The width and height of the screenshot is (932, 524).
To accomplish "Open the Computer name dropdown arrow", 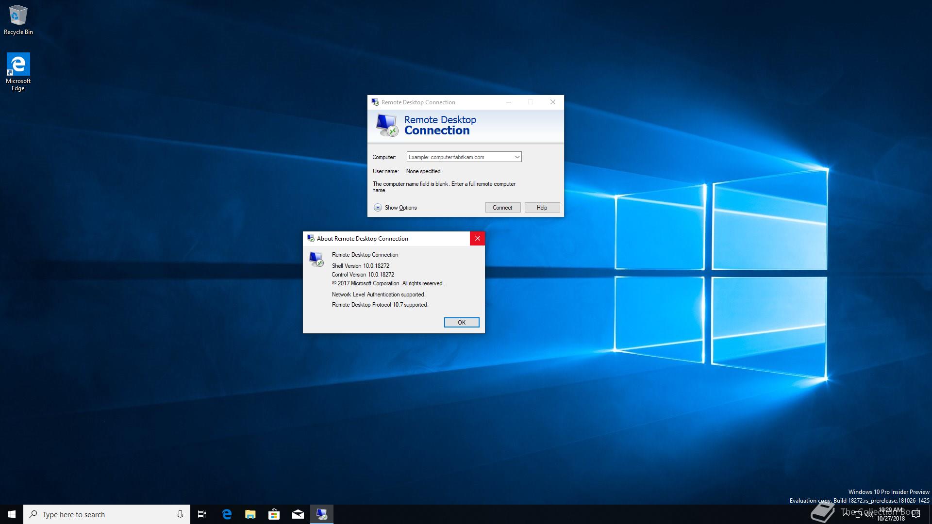I will (x=517, y=157).
